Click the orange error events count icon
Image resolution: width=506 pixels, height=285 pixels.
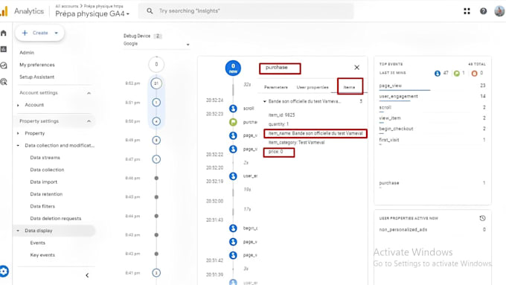(x=474, y=73)
